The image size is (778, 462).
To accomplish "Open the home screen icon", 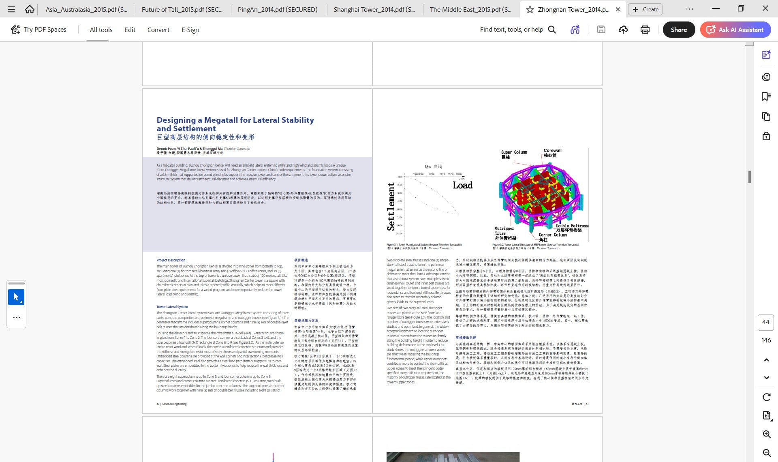I will (x=30, y=9).
